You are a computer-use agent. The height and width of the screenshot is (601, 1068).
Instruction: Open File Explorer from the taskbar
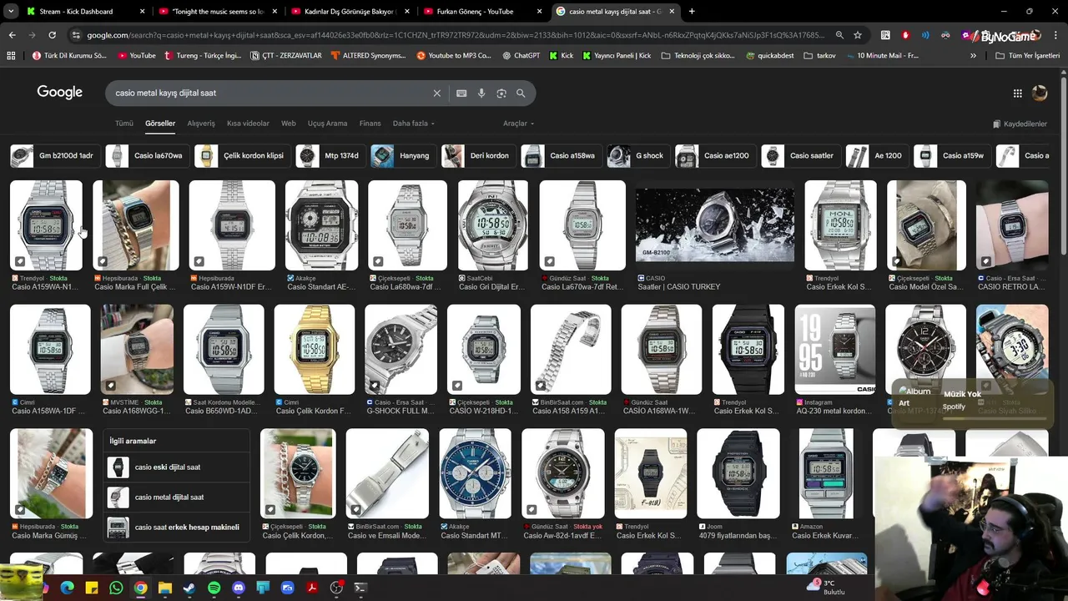coord(165,588)
